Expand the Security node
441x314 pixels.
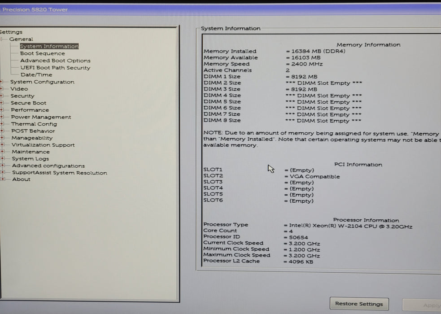[x=2, y=96]
